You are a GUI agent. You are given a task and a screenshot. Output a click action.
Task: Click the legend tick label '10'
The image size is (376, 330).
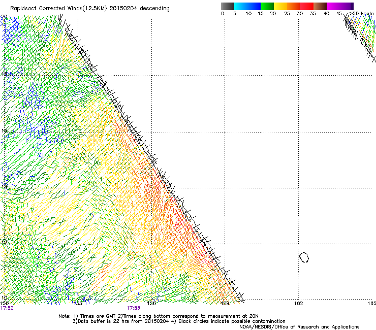pos(248,14)
